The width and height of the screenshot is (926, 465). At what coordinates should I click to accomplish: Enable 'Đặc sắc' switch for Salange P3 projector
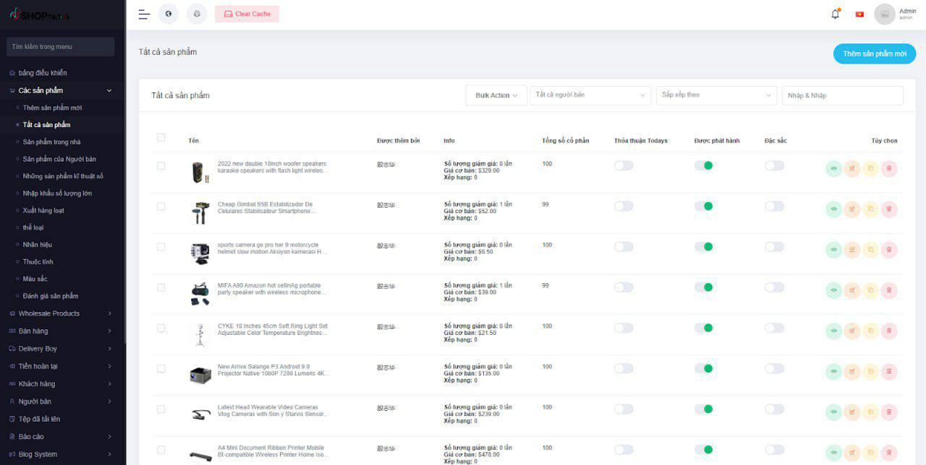774,368
